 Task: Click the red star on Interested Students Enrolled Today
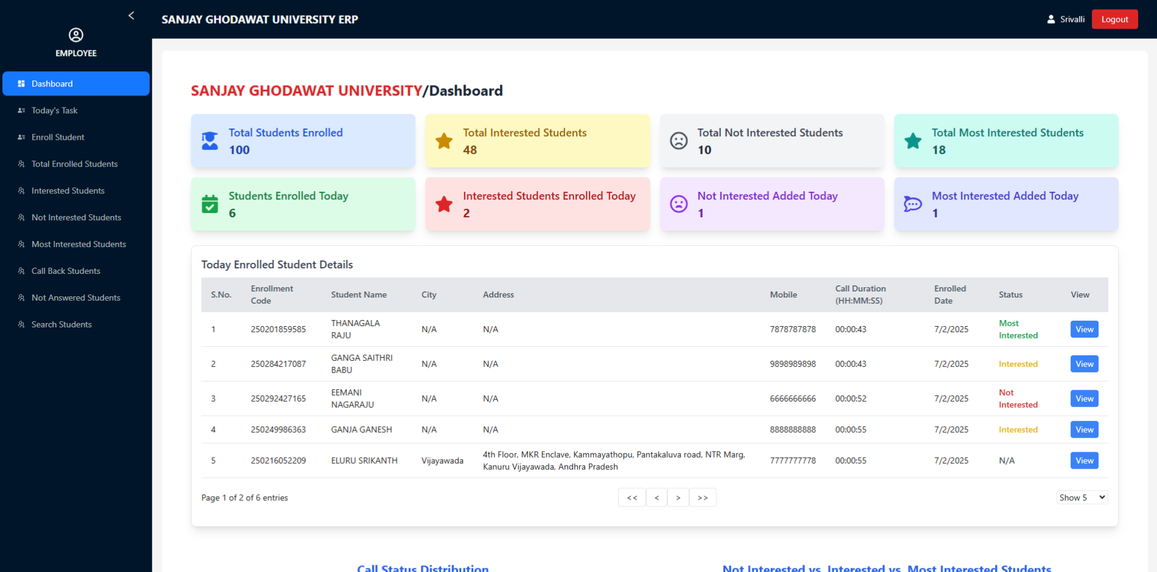click(x=444, y=204)
